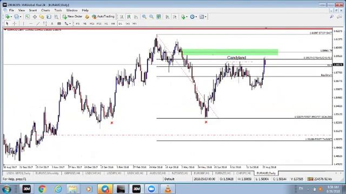Screen dimensions: 346x194
Task: Toggle the Navigator panel icon
Action: (x=42, y=17)
